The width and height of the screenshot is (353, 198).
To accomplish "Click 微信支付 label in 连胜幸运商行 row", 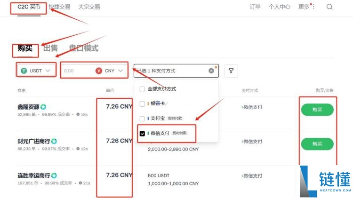I will tap(253, 176).
